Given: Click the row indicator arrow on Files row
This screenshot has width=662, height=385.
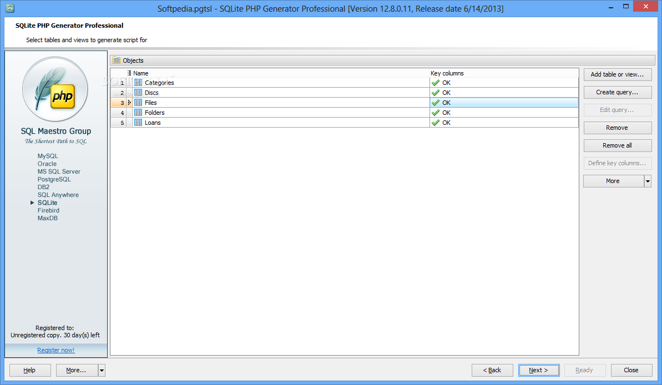Looking at the screenshot, I should pos(129,103).
